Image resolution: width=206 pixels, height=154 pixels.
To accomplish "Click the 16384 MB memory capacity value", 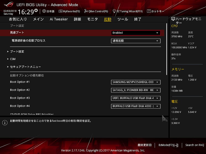I will (177, 91).
